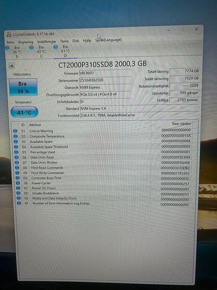The height and width of the screenshot is (290, 217).
Task: Click the Bra 99 % health status box
Action: tap(23, 87)
